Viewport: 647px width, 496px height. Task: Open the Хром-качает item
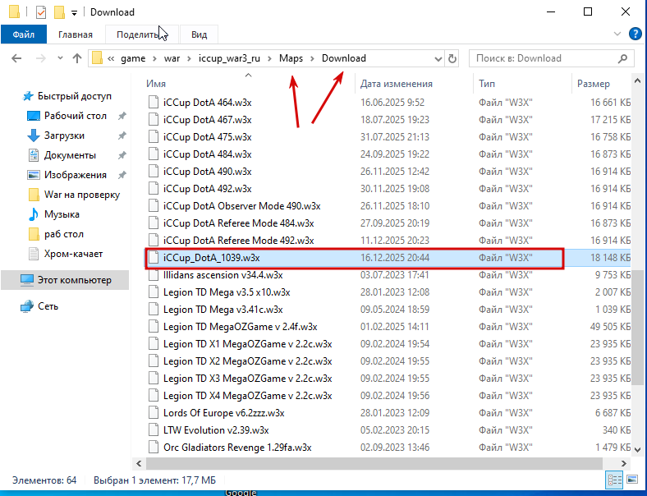tap(73, 254)
